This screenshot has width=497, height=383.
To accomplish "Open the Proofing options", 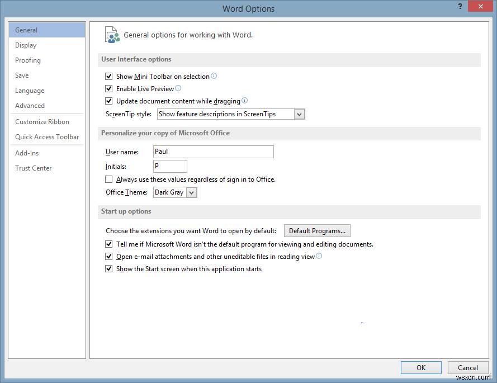I will click(x=47, y=60).
